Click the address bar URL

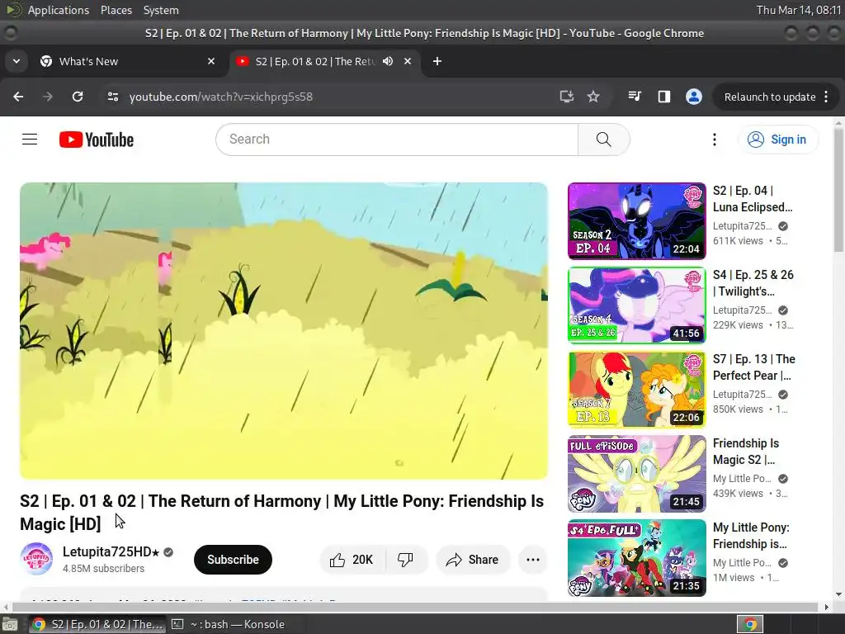click(x=221, y=97)
